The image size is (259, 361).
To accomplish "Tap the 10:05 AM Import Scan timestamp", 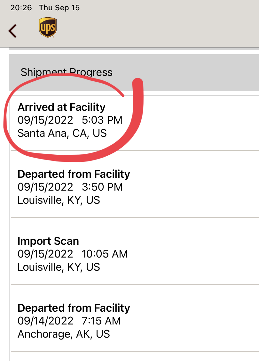I will pos(105,254).
